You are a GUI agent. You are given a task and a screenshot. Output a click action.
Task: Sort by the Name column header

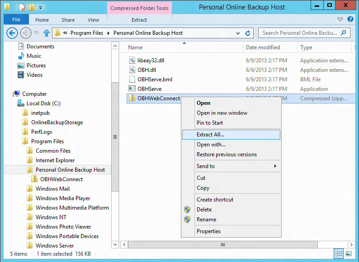182,47
